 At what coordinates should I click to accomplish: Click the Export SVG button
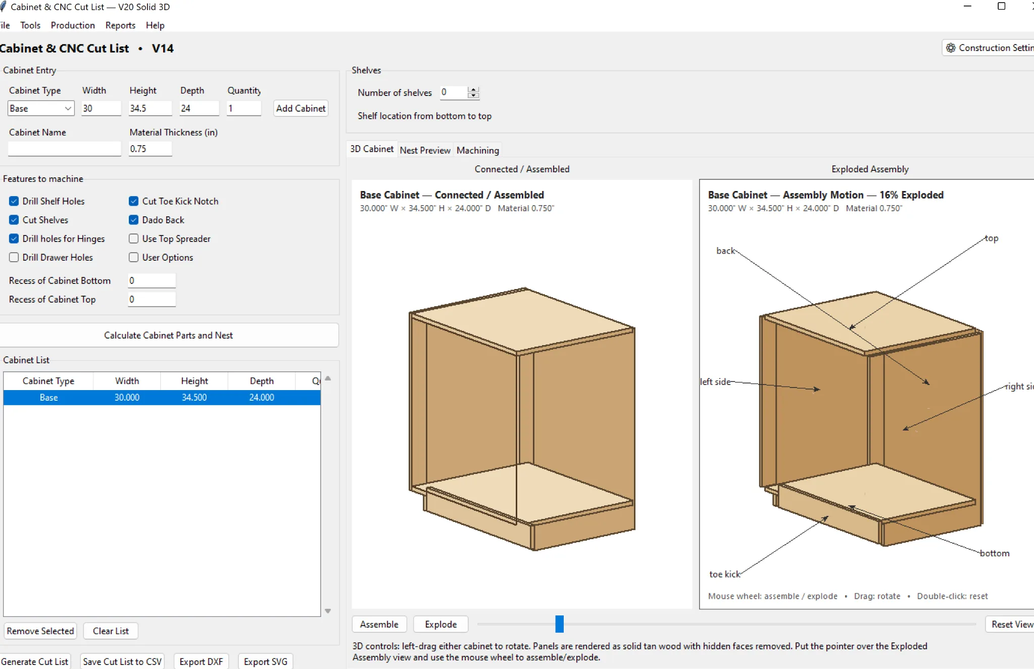[x=266, y=661]
